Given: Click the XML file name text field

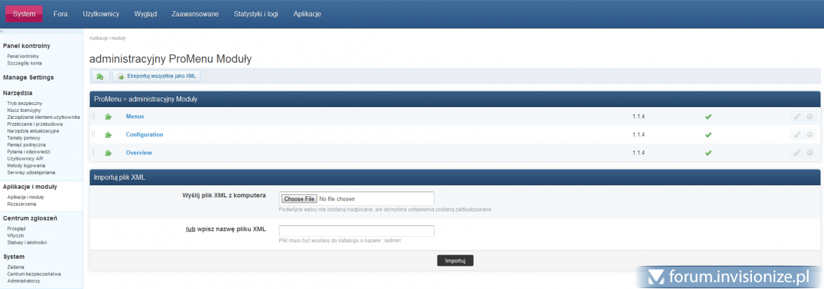Looking at the screenshot, I should tap(356, 231).
